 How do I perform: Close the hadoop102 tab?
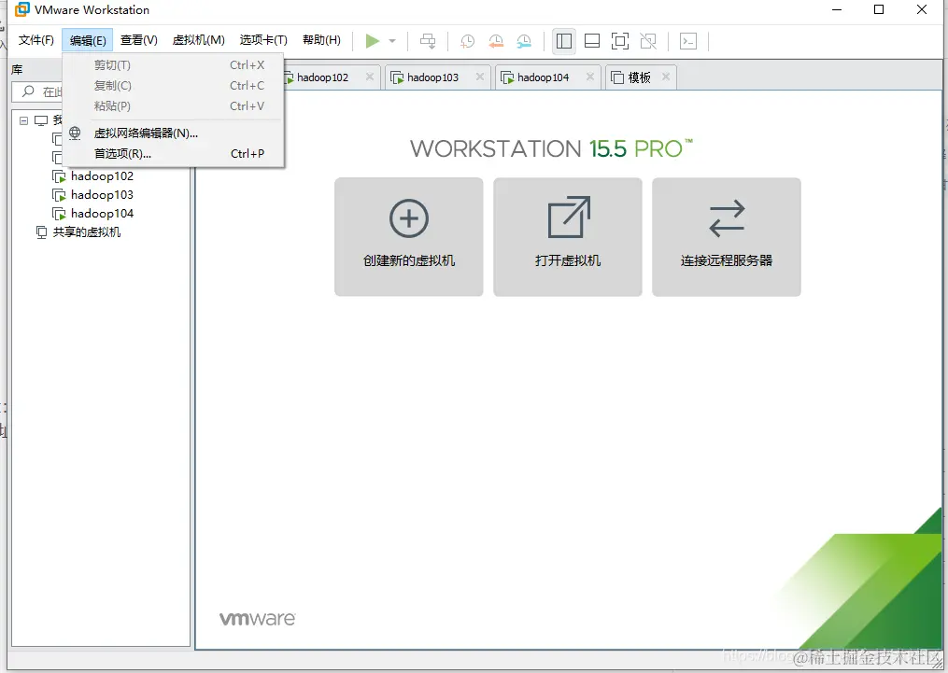pyautogui.click(x=370, y=77)
